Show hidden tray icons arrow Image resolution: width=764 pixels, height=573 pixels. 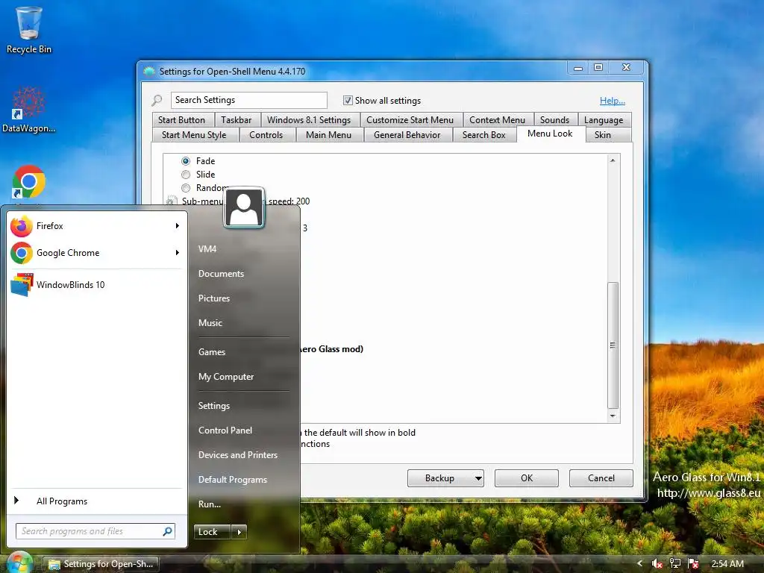[639, 563]
